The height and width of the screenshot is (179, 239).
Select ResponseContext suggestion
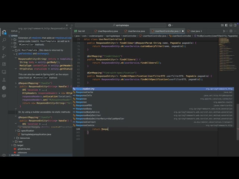(x=153, y=122)
